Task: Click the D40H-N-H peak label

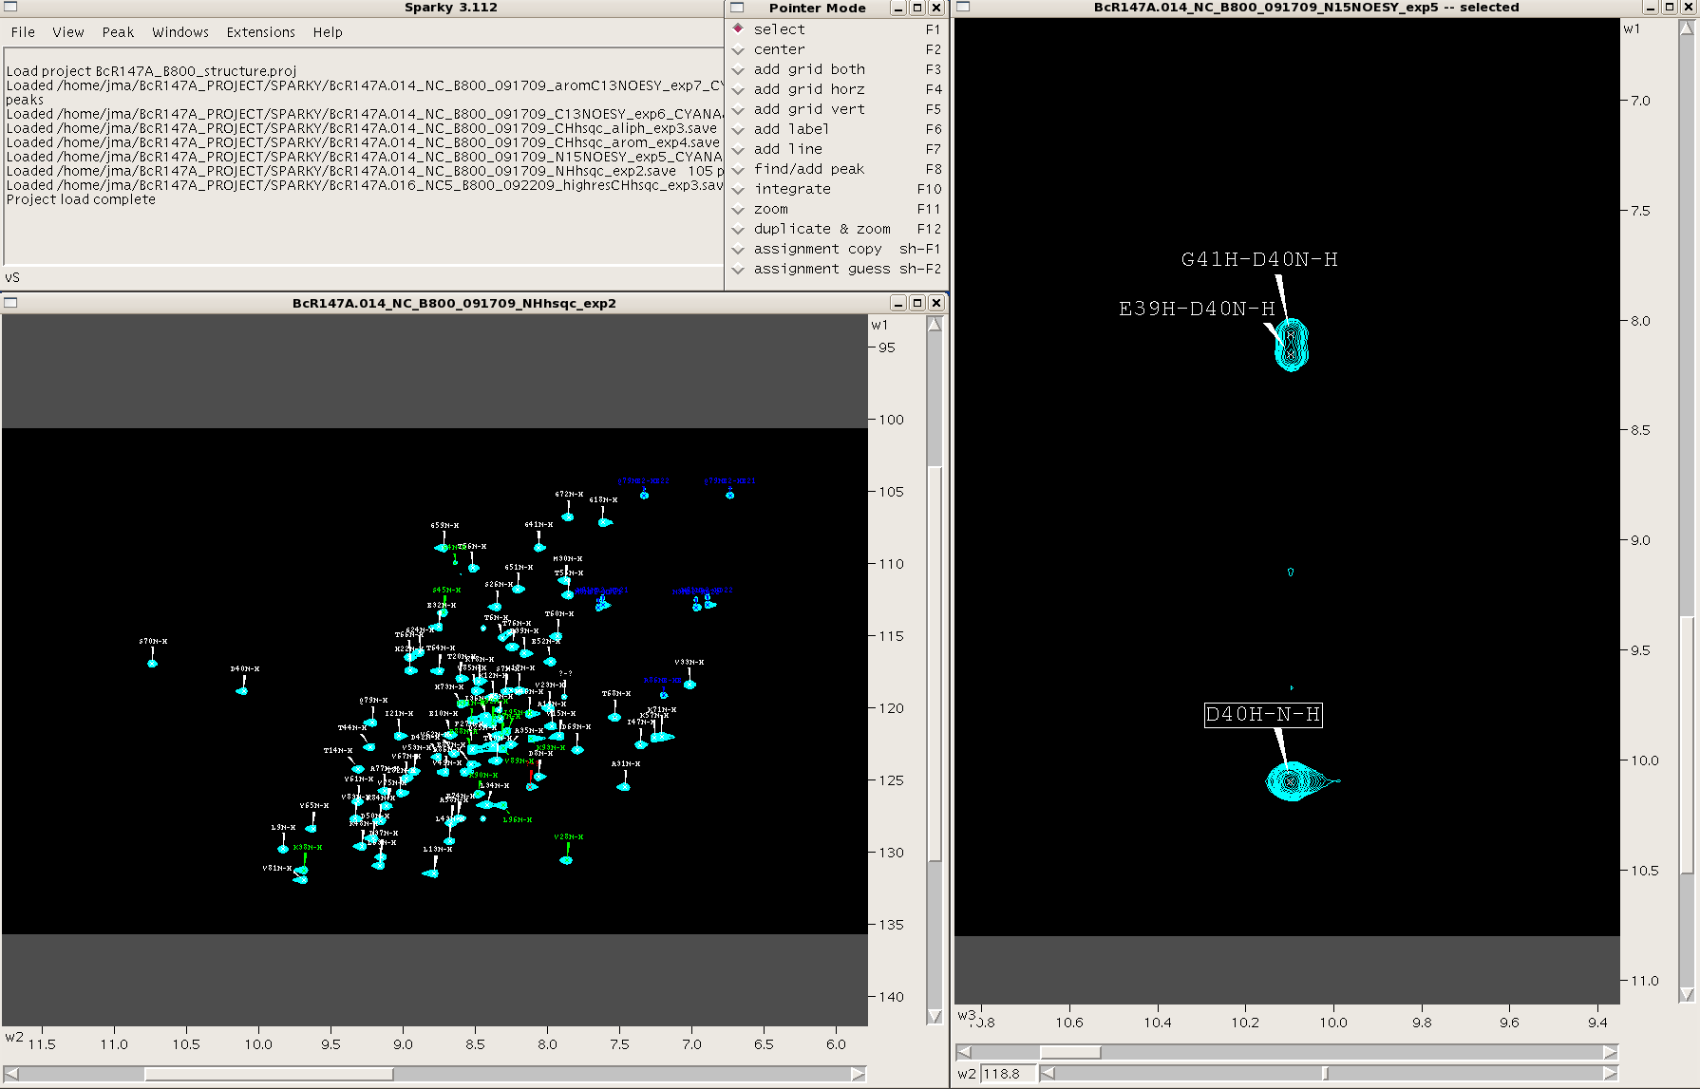Action: point(1262,715)
